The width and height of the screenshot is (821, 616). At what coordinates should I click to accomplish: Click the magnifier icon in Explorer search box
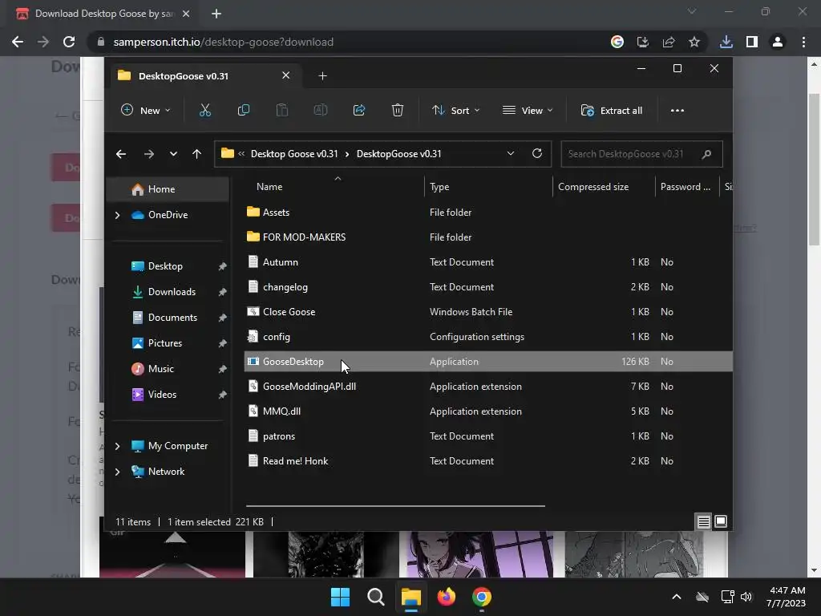[706, 154]
